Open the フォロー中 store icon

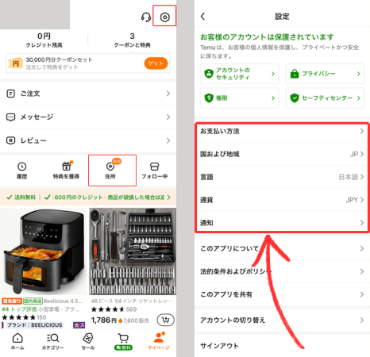pyautogui.click(x=155, y=167)
